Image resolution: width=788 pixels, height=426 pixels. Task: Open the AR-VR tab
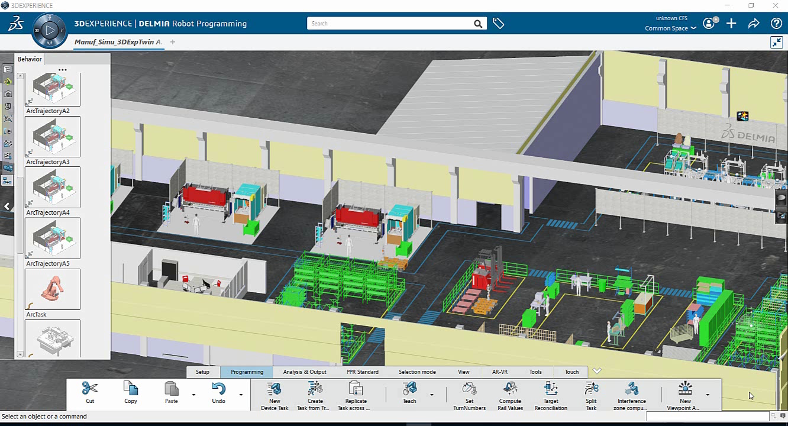click(500, 372)
